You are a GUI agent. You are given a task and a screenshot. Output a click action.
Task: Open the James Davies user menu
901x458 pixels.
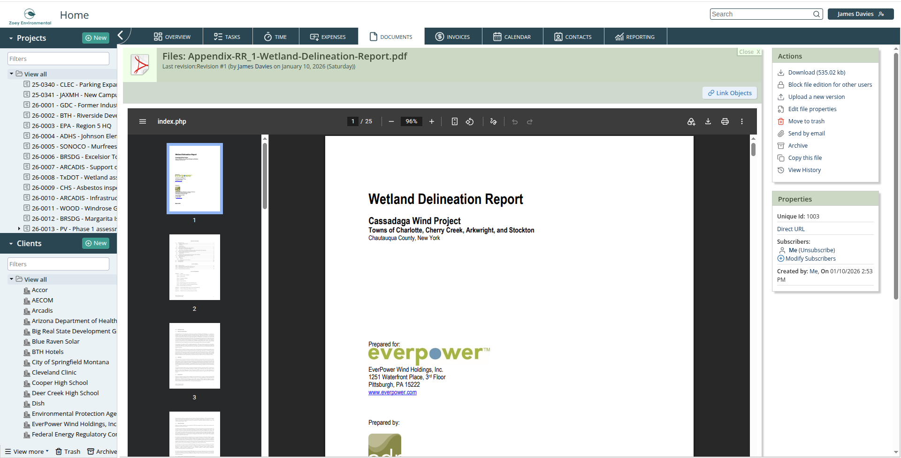(861, 14)
